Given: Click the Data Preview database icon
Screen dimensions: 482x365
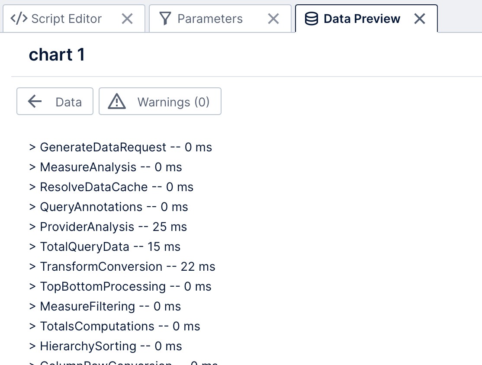Looking at the screenshot, I should point(312,19).
